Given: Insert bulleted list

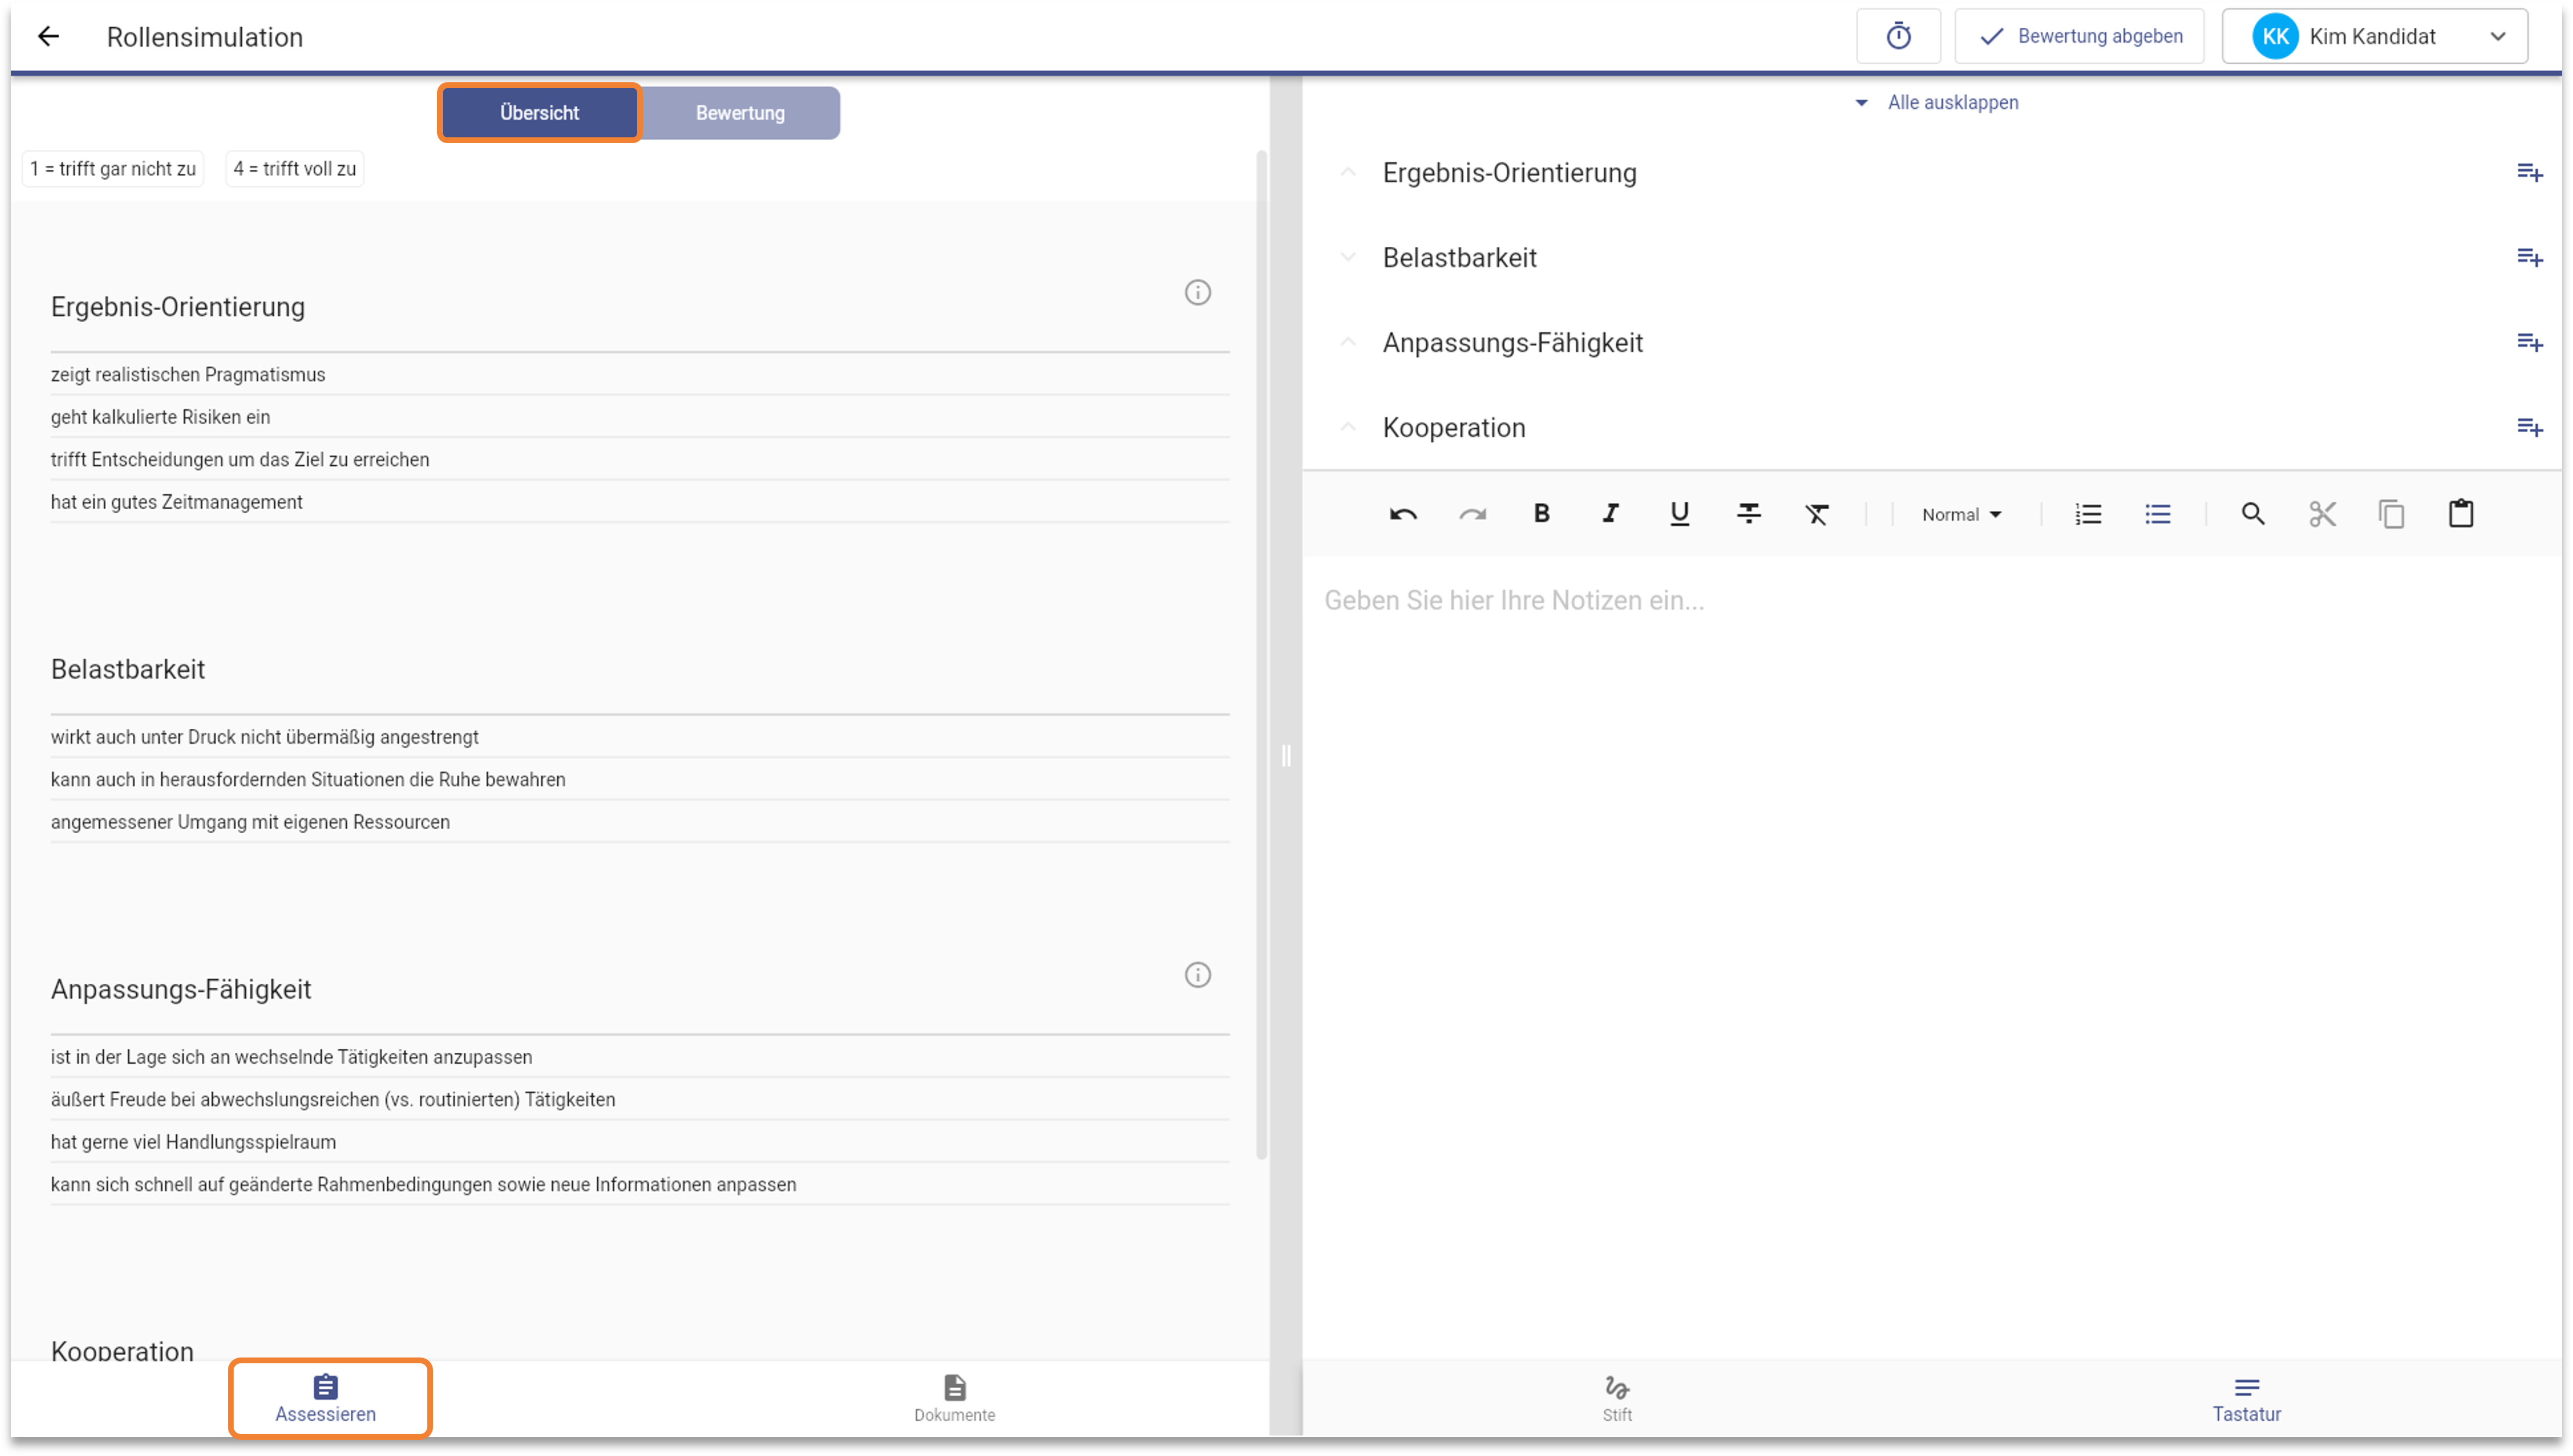Looking at the screenshot, I should [x=2157, y=514].
